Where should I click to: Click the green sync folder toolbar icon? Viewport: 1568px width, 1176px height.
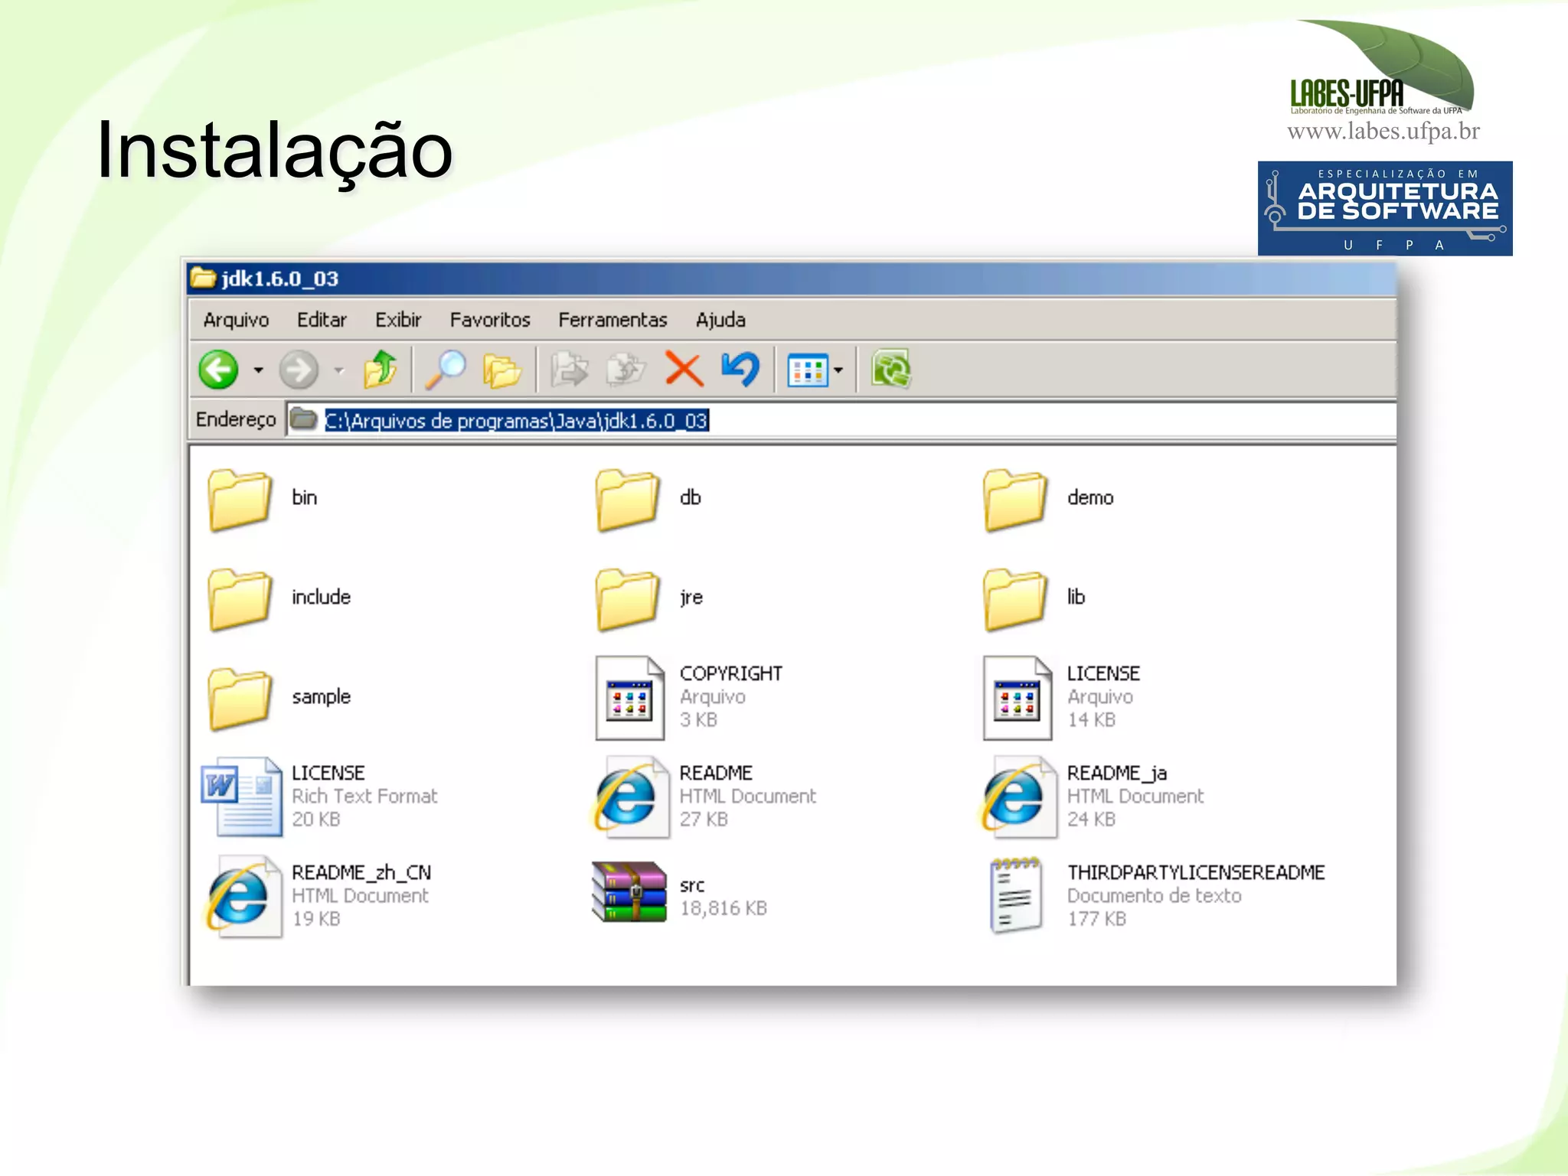click(x=890, y=370)
